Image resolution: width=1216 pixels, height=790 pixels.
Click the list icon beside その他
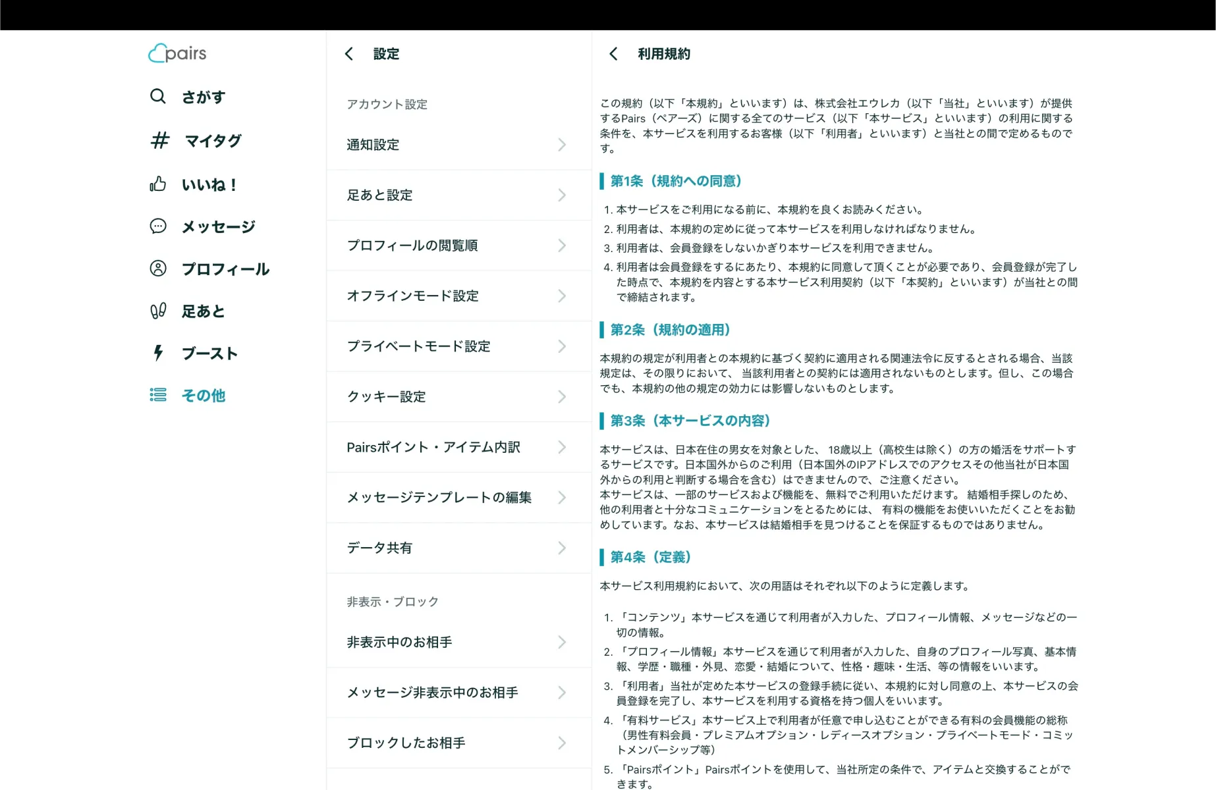[x=158, y=395]
